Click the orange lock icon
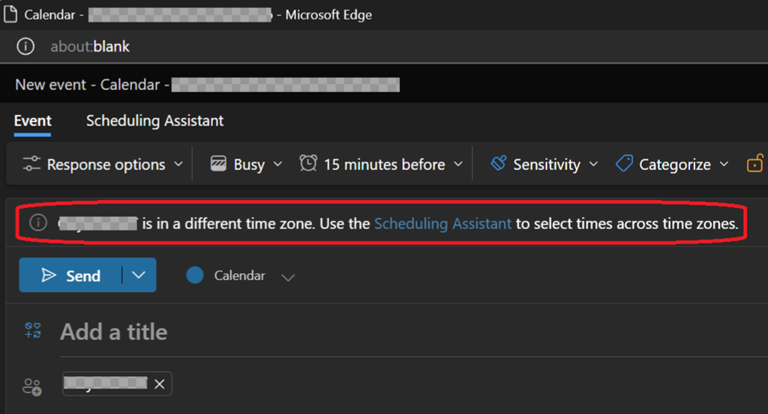 pos(754,164)
